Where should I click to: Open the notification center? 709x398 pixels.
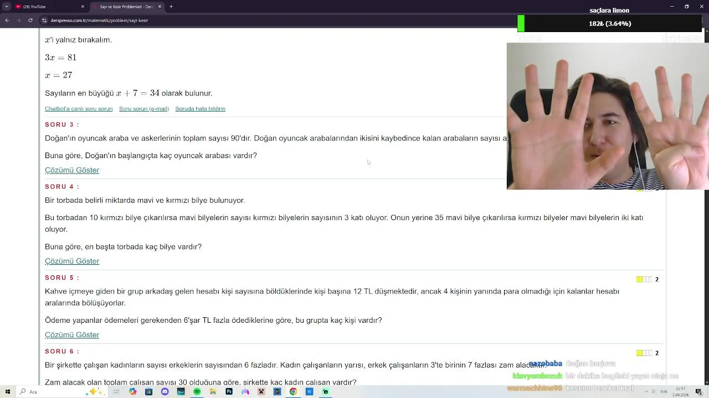[x=698, y=392]
